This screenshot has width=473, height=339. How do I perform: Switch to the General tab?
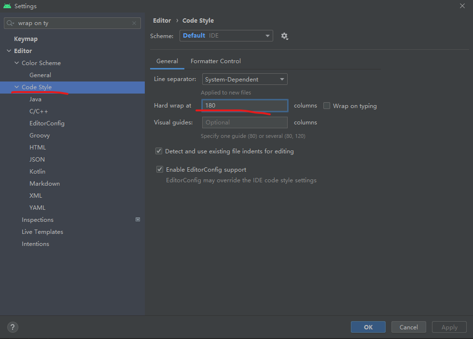point(167,61)
